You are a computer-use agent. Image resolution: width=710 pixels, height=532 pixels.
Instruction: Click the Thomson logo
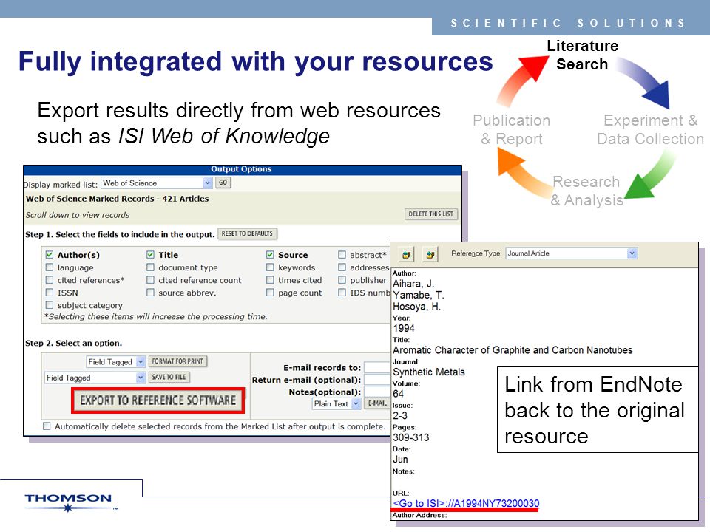tap(71, 502)
